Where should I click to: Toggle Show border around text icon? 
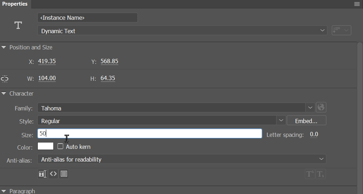pyautogui.click(x=64, y=174)
